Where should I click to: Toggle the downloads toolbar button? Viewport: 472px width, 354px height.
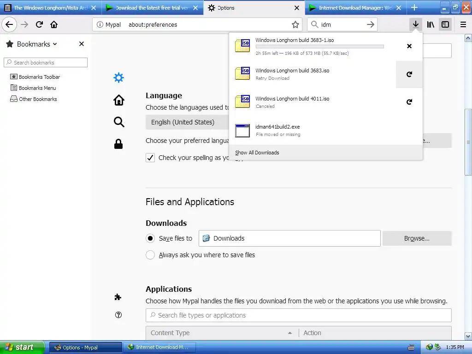click(415, 24)
